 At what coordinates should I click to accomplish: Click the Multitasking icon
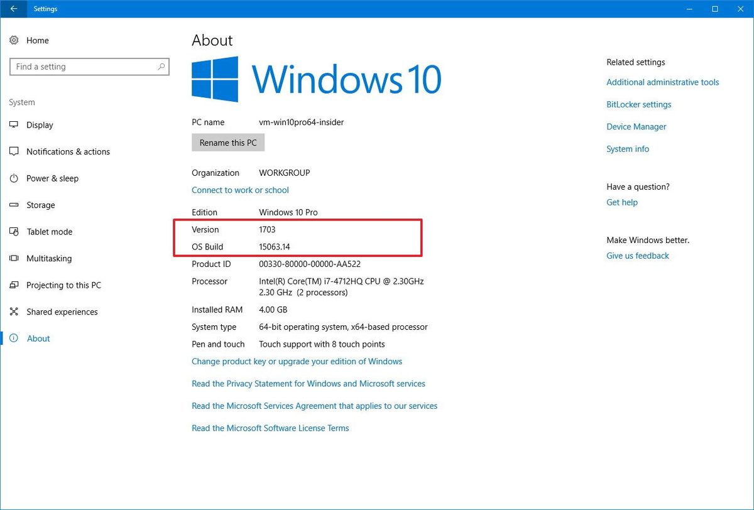14,258
